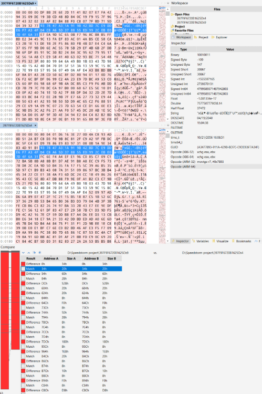
Task: Select the Match row at address 34h
Action: tap(71, 268)
